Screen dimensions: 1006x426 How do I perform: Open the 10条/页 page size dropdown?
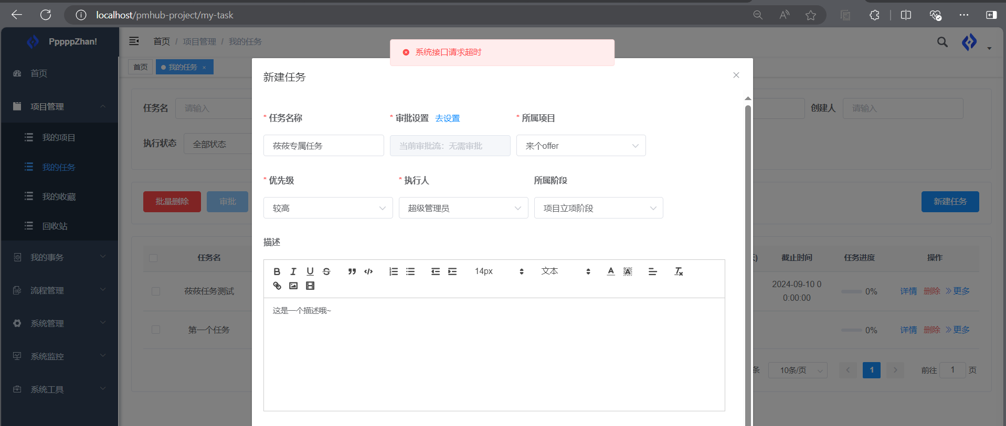tap(798, 370)
